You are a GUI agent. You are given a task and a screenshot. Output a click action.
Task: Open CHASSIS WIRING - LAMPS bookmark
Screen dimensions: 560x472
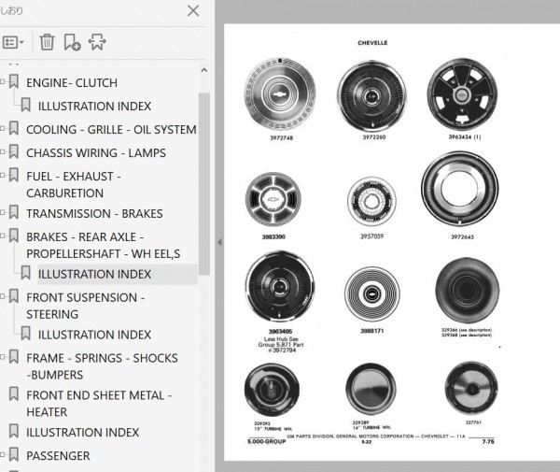96,153
